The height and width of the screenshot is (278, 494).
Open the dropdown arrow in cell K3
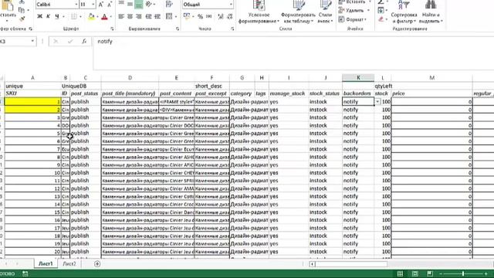(377, 101)
